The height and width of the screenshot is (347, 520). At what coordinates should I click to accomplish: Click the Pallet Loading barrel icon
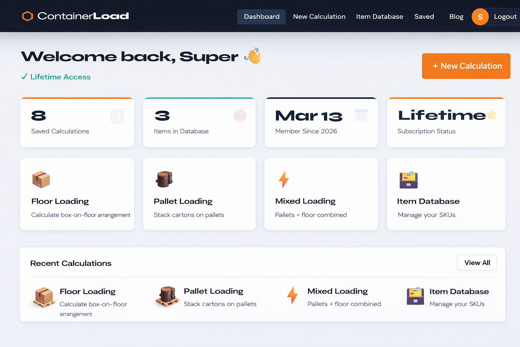pyautogui.click(x=164, y=180)
